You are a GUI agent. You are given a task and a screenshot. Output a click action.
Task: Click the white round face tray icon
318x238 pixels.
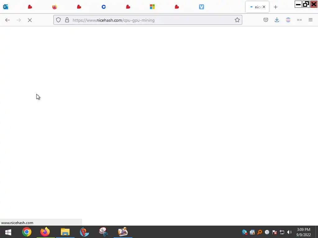pos(267,232)
